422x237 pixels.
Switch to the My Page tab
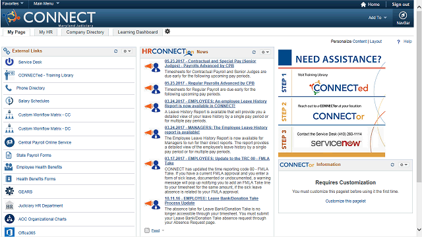tap(16, 32)
